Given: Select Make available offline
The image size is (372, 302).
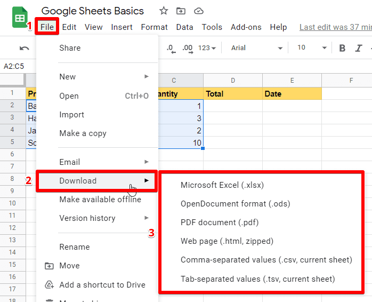Looking at the screenshot, I should pos(97,200).
